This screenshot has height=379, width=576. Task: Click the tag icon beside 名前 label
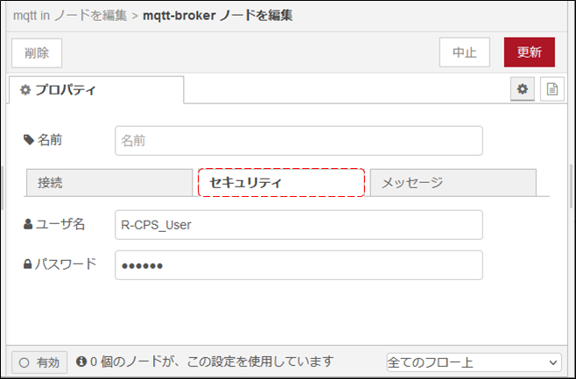tap(28, 140)
